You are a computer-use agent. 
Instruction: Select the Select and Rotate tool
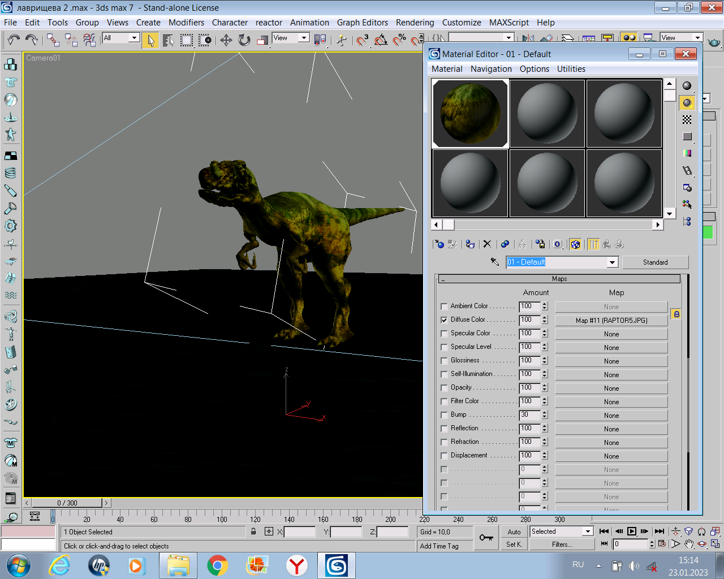point(244,40)
